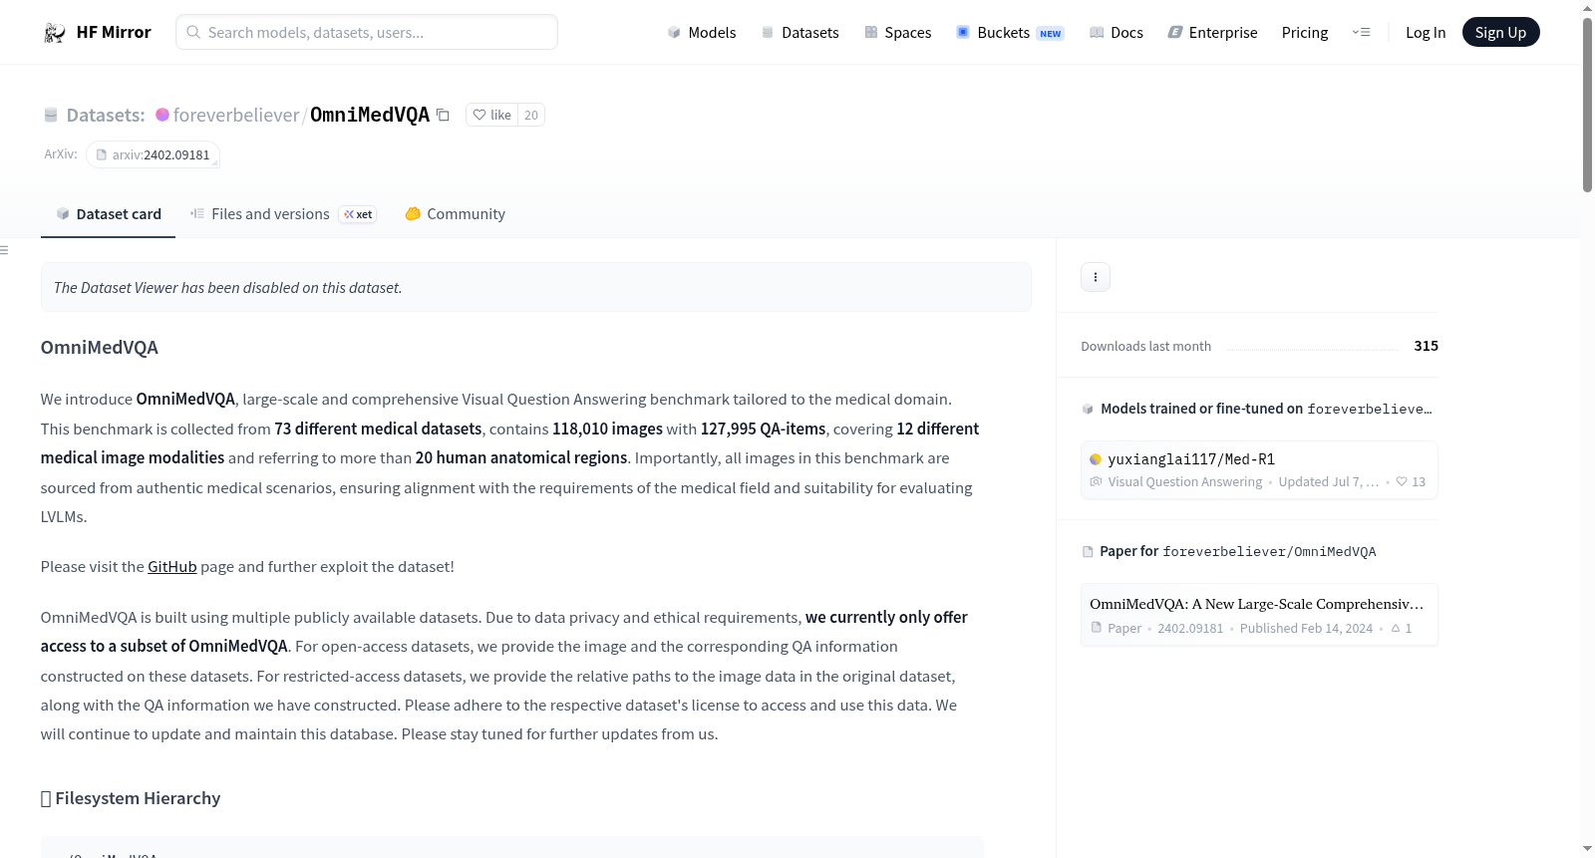Open the three-dot dataset options menu
This screenshot has width=1595, height=858.
pyautogui.click(x=1096, y=277)
